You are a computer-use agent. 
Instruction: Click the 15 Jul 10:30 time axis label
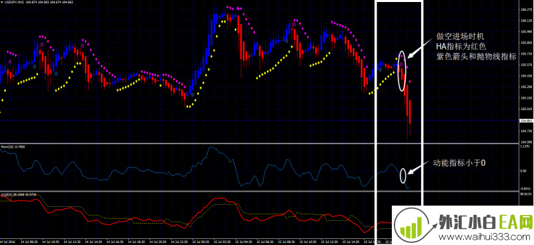click(x=308, y=242)
